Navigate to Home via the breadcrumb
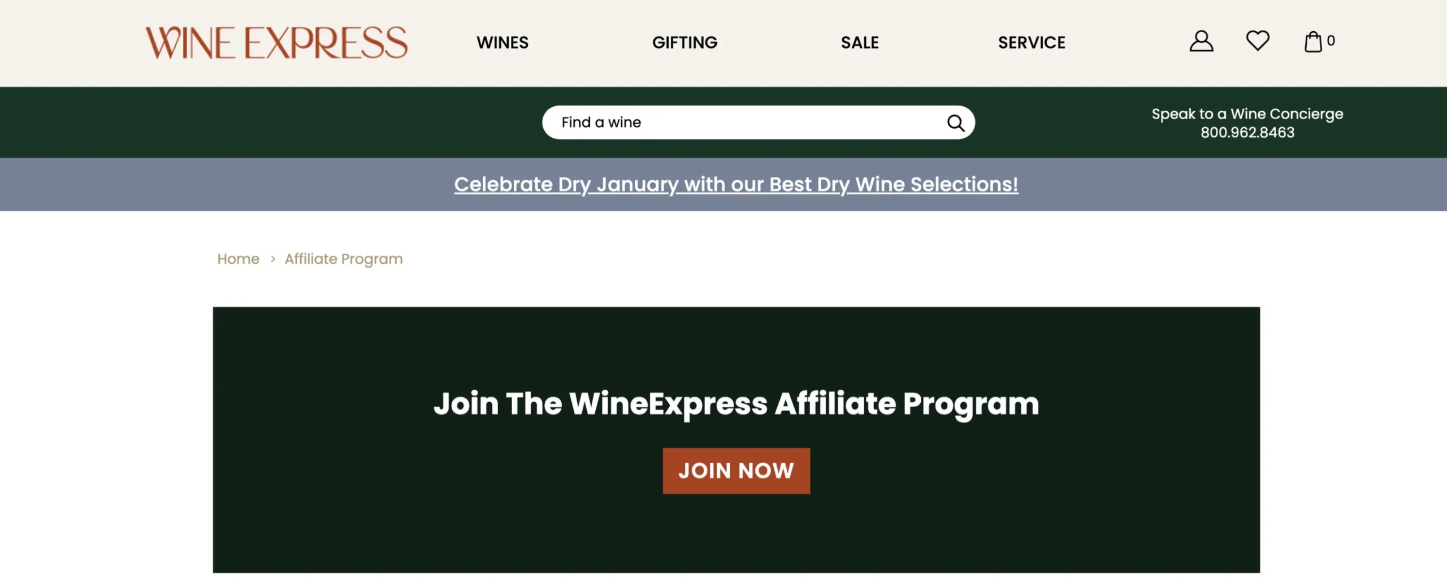Screen dimensions: 1447x579 pos(238,259)
